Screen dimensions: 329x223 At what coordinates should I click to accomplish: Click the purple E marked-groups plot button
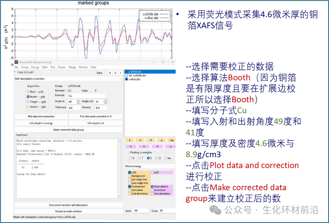pos(131,146)
